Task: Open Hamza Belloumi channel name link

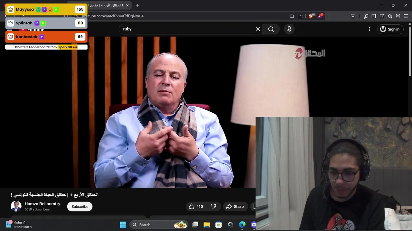Action: pos(40,204)
